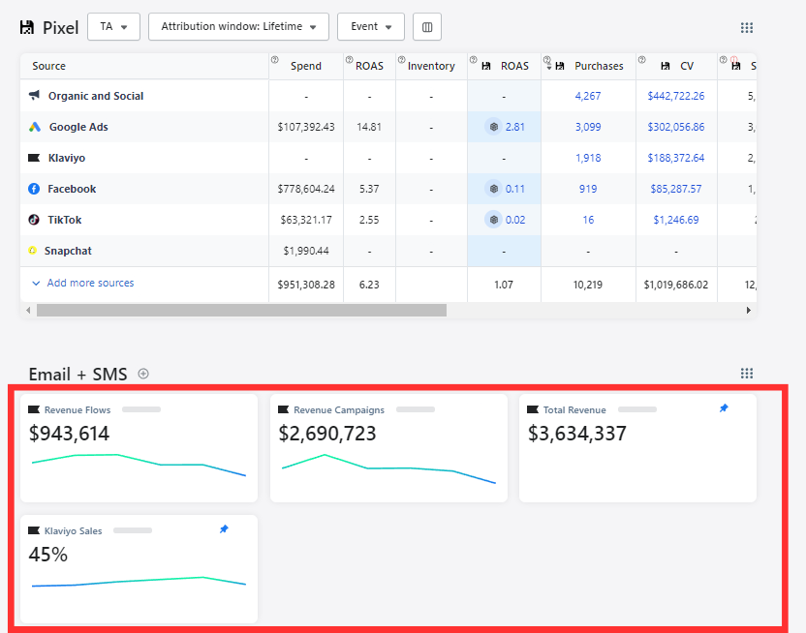Click megaphone icon for Organic and Social
Viewport: 806px width, 633px height.
34,95
